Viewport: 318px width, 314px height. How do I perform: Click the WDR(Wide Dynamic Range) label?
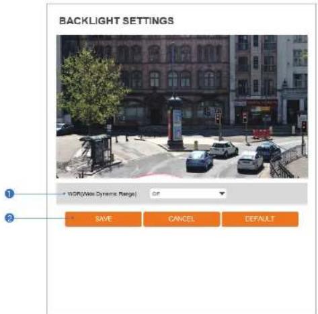(102, 194)
